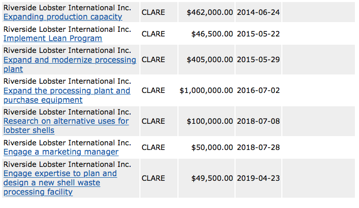Click the 2019-04-23 date

tap(258, 178)
